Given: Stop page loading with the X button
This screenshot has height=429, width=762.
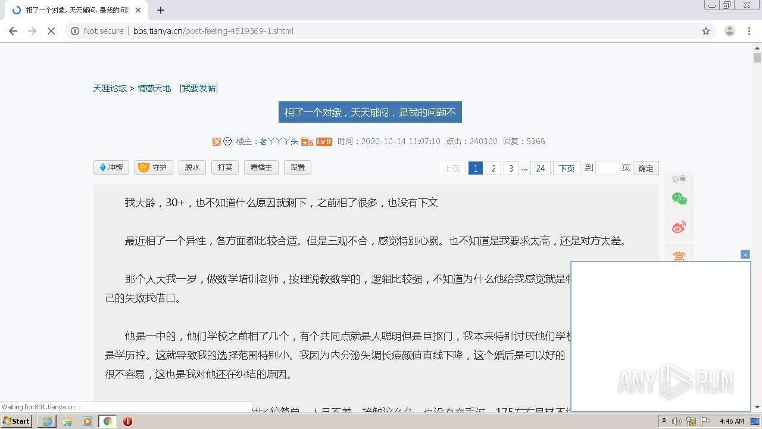Looking at the screenshot, I should (51, 31).
